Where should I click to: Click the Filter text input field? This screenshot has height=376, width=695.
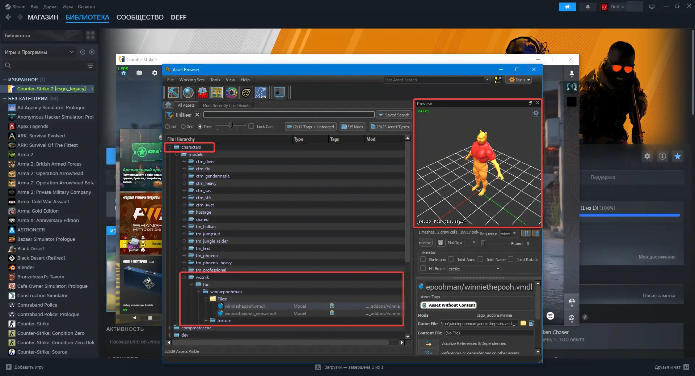click(289, 115)
